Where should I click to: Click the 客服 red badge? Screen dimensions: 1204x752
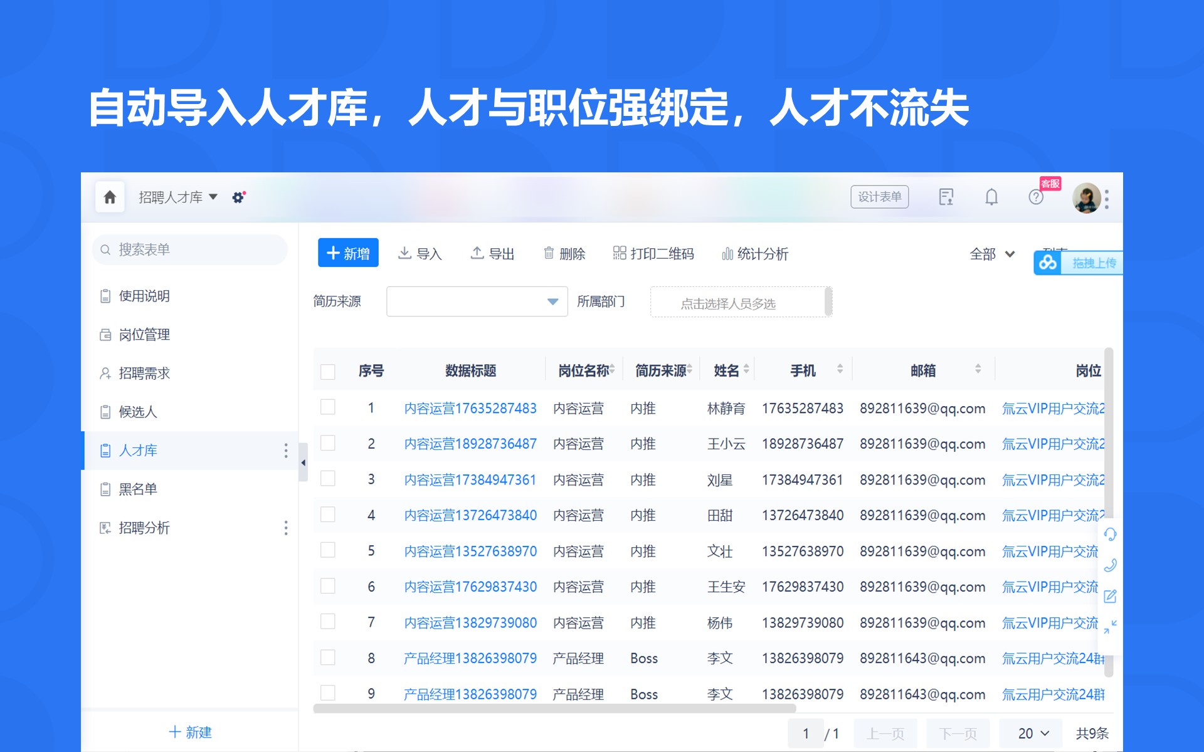(1050, 183)
